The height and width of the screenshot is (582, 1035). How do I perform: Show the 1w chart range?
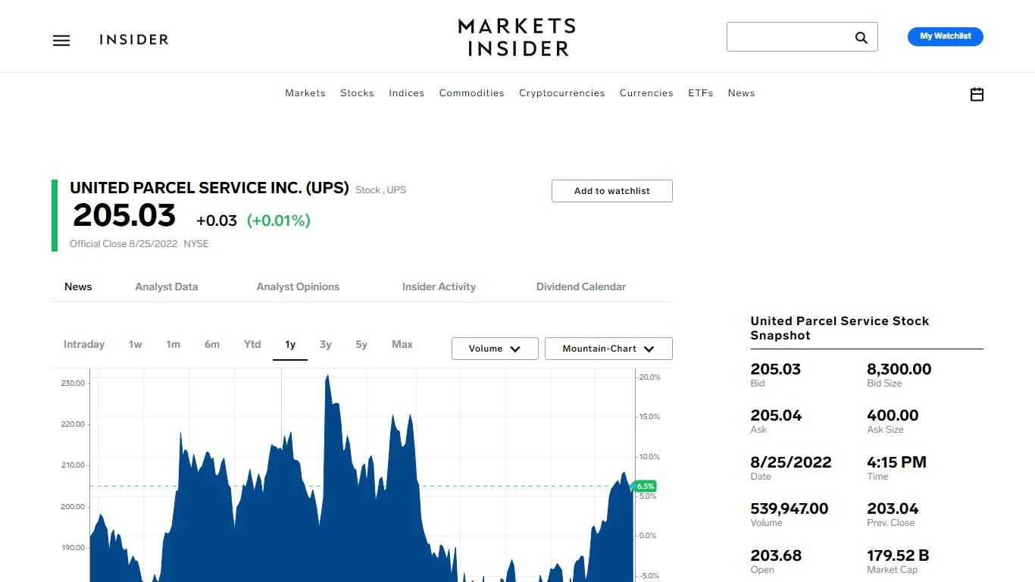pyautogui.click(x=135, y=344)
